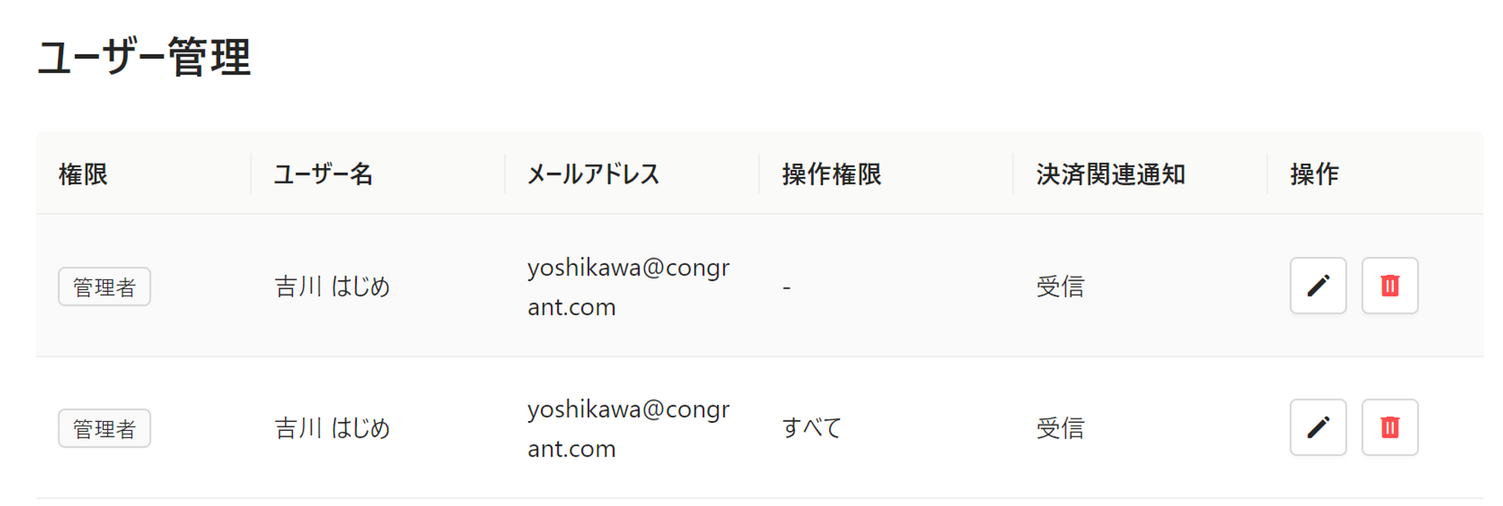Click the 権限 column header
1503x506 pixels.
coord(83,174)
